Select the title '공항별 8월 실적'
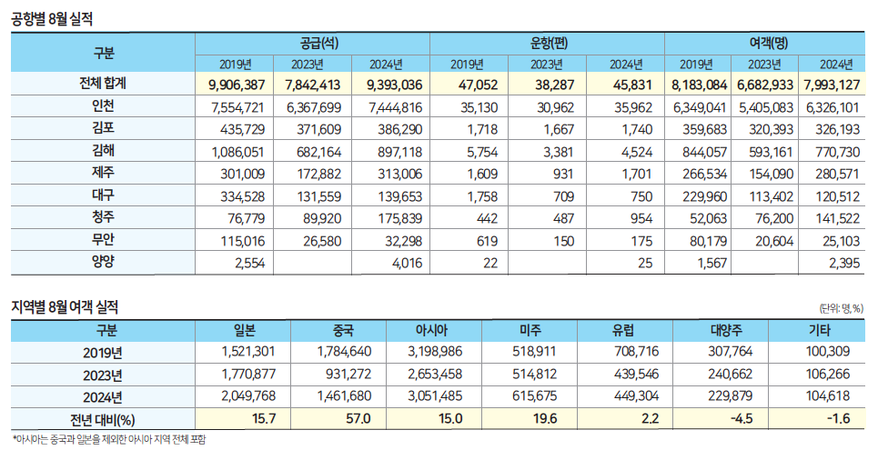The width and height of the screenshot is (878, 460). coord(52,20)
